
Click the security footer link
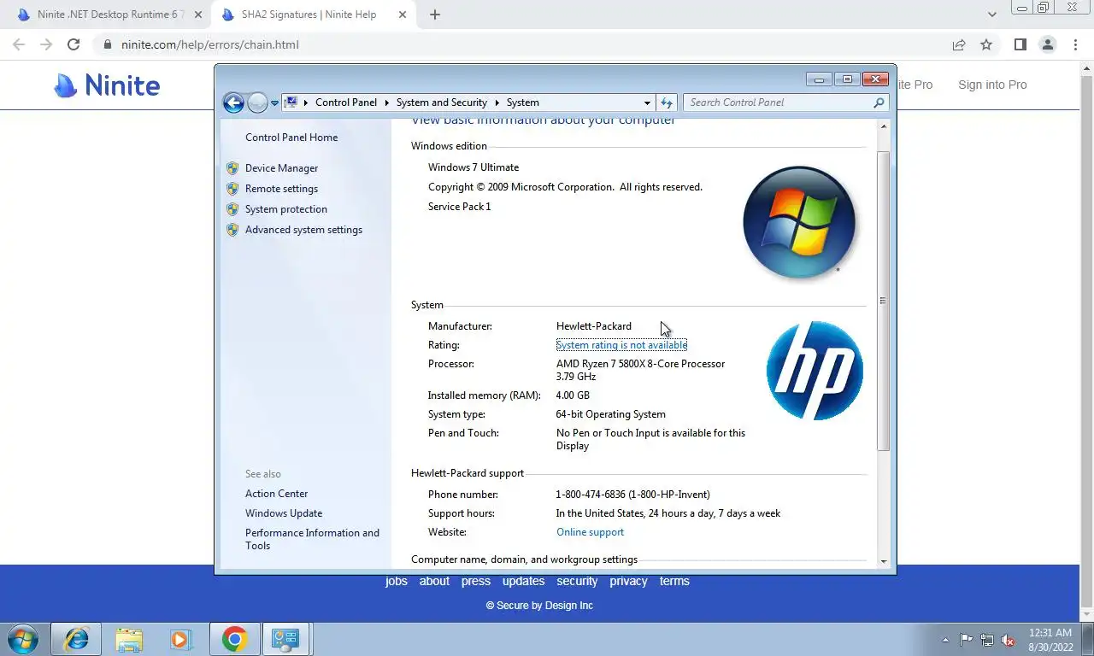(x=577, y=581)
